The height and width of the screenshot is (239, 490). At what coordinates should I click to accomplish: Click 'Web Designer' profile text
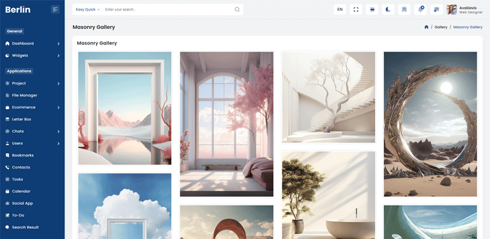point(471,12)
